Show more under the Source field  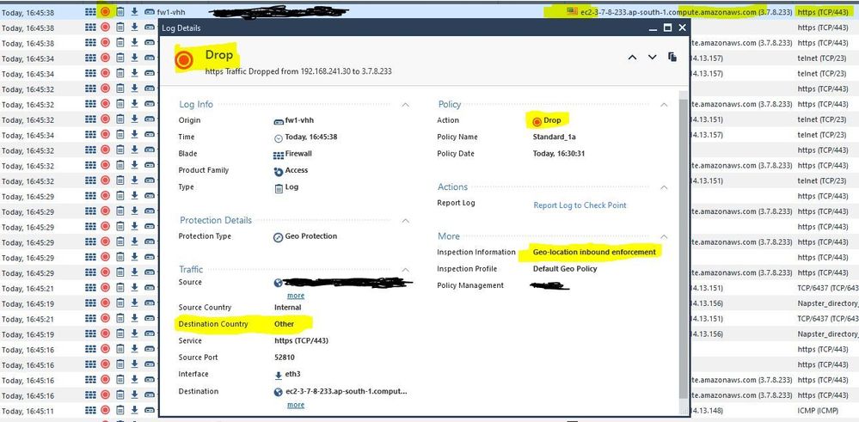(x=296, y=296)
